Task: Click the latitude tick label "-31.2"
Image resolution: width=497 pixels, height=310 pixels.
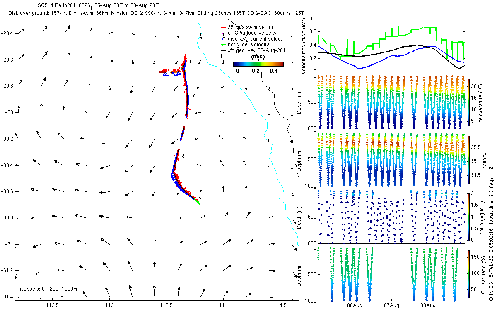Action: (7, 270)
